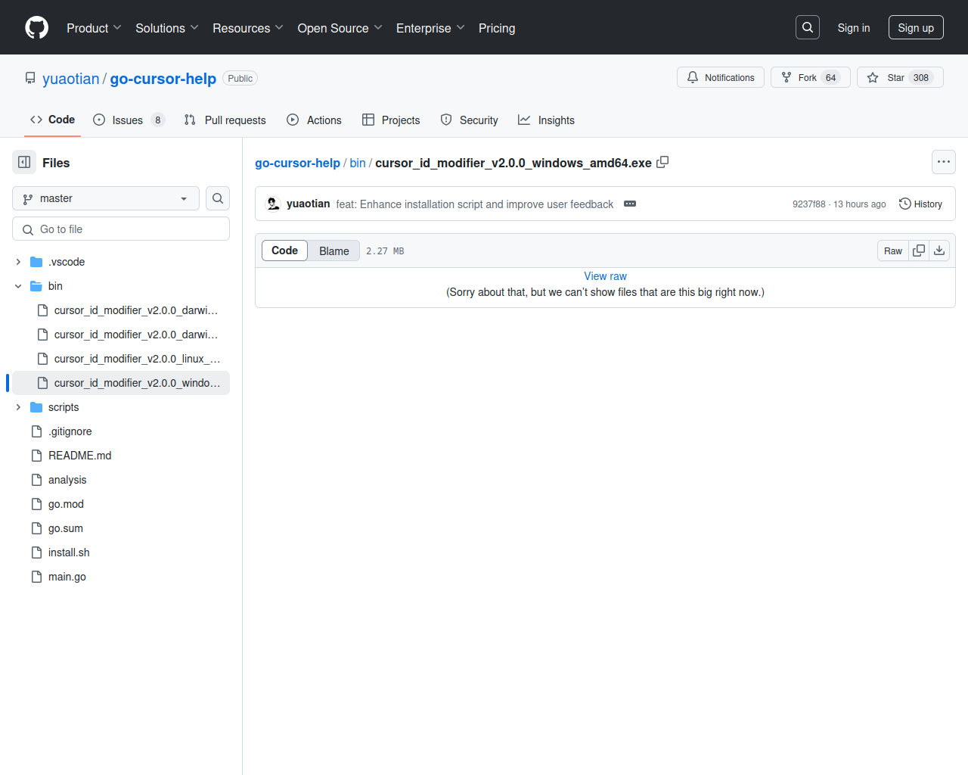The image size is (968, 775).
Task: Open analysis file in tree
Action: (121, 480)
